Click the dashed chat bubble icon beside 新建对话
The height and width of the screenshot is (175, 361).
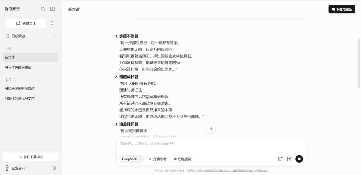pyautogui.click(x=52, y=23)
